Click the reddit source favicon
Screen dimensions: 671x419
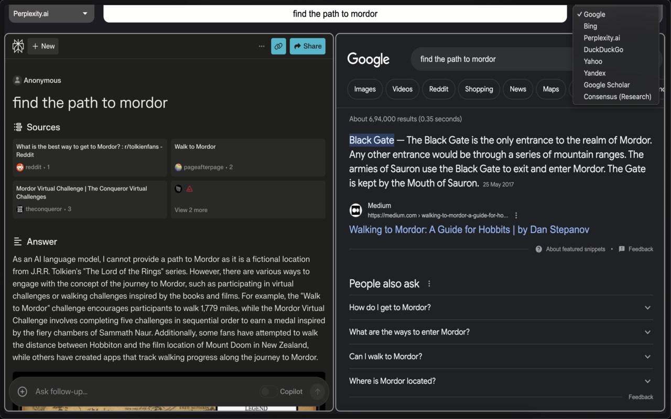(20, 167)
